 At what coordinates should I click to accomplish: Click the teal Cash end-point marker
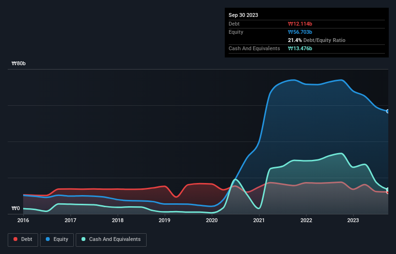click(388, 190)
